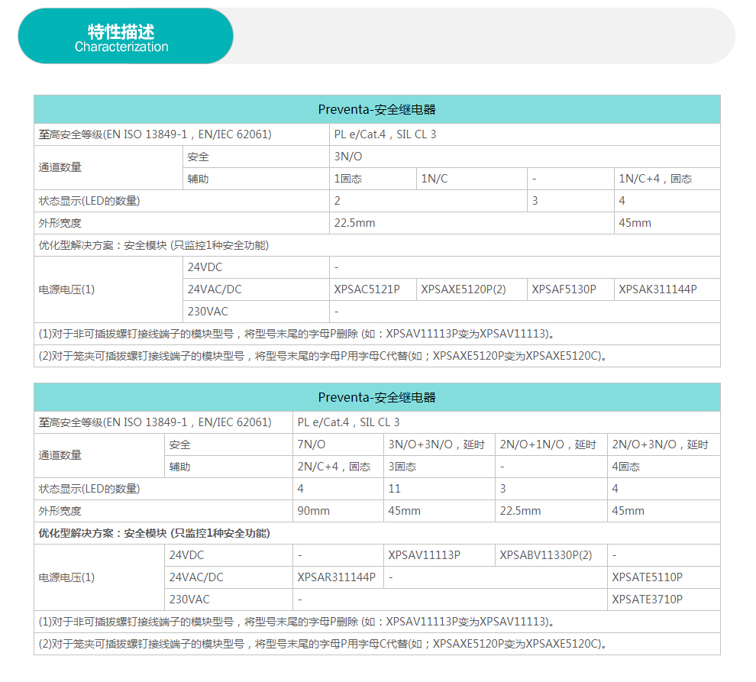
Task: Click the LED count 11 cell
Action: pyautogui.click(x=439, y=489)
